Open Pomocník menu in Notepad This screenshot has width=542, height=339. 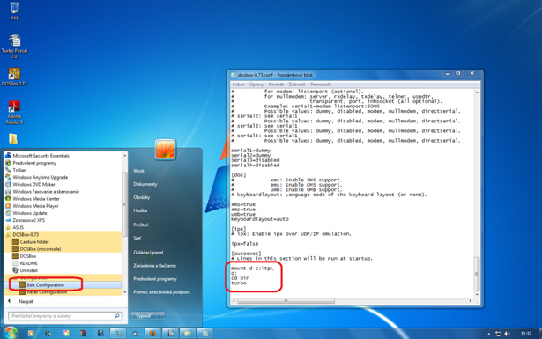tap(321, 85)
